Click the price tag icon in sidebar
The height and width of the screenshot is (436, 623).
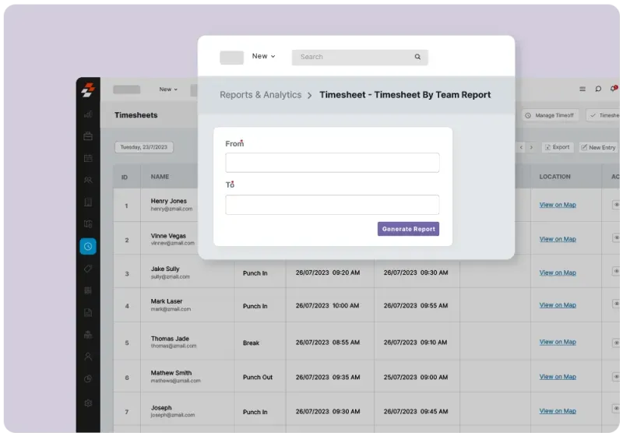(x=88, y=269)
